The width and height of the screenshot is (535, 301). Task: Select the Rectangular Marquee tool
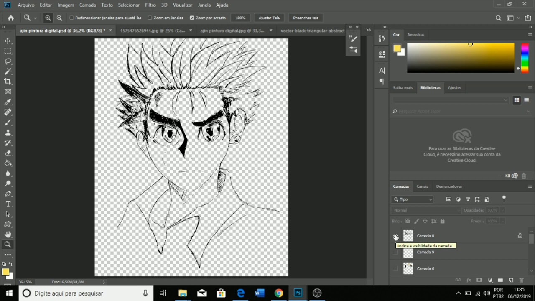(8, 51)
